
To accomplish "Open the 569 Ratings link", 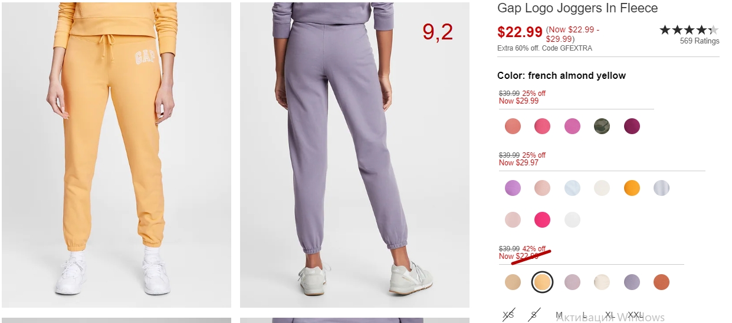I will click(700, 41).
